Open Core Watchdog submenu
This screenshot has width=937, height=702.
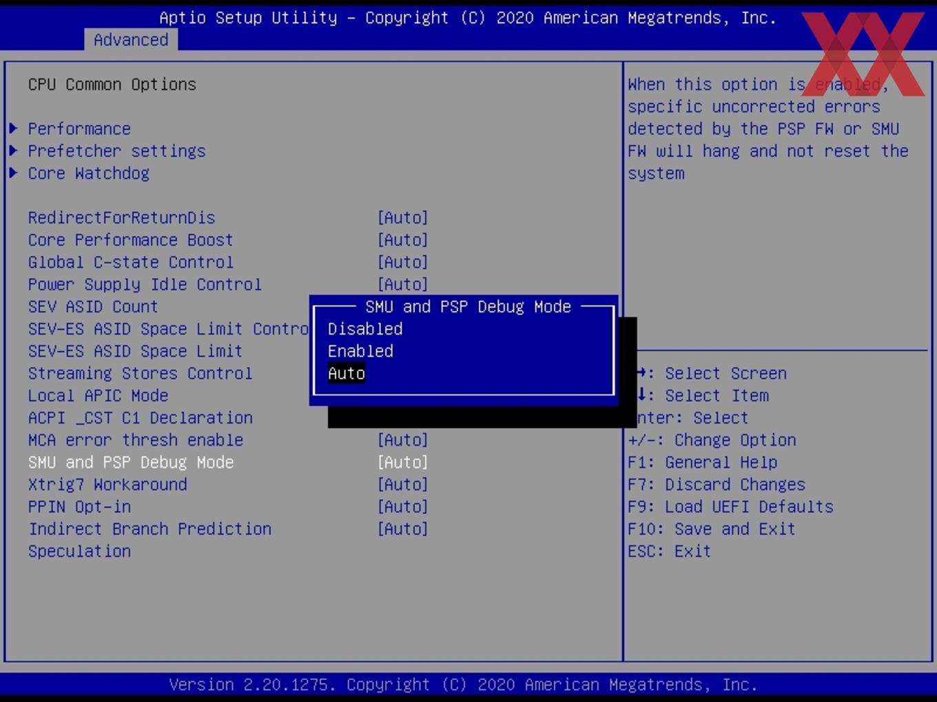88,173
